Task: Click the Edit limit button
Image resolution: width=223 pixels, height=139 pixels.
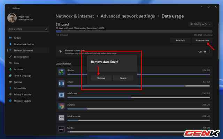Action: pos(180,41)
